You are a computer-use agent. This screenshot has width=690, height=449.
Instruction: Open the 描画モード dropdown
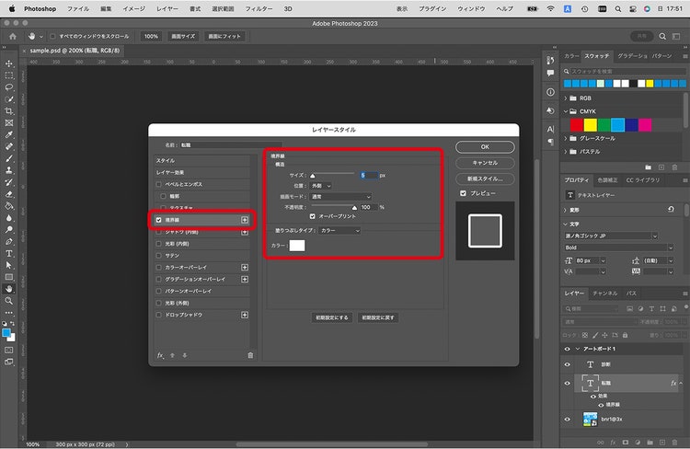coord(341,197)
